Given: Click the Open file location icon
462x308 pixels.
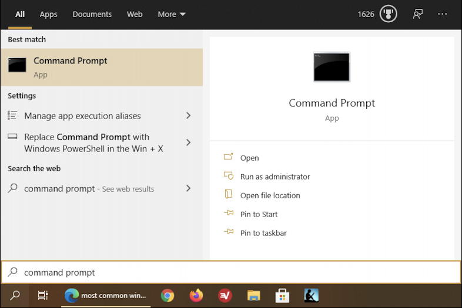Looking at the screenshot, I should coord(229,194).
